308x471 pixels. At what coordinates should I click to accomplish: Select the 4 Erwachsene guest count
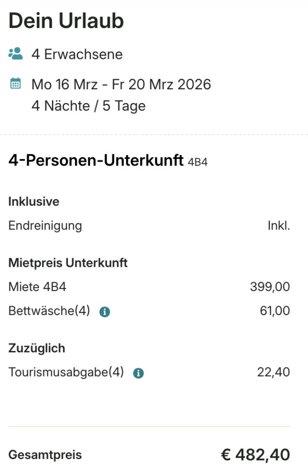point(76,54)
